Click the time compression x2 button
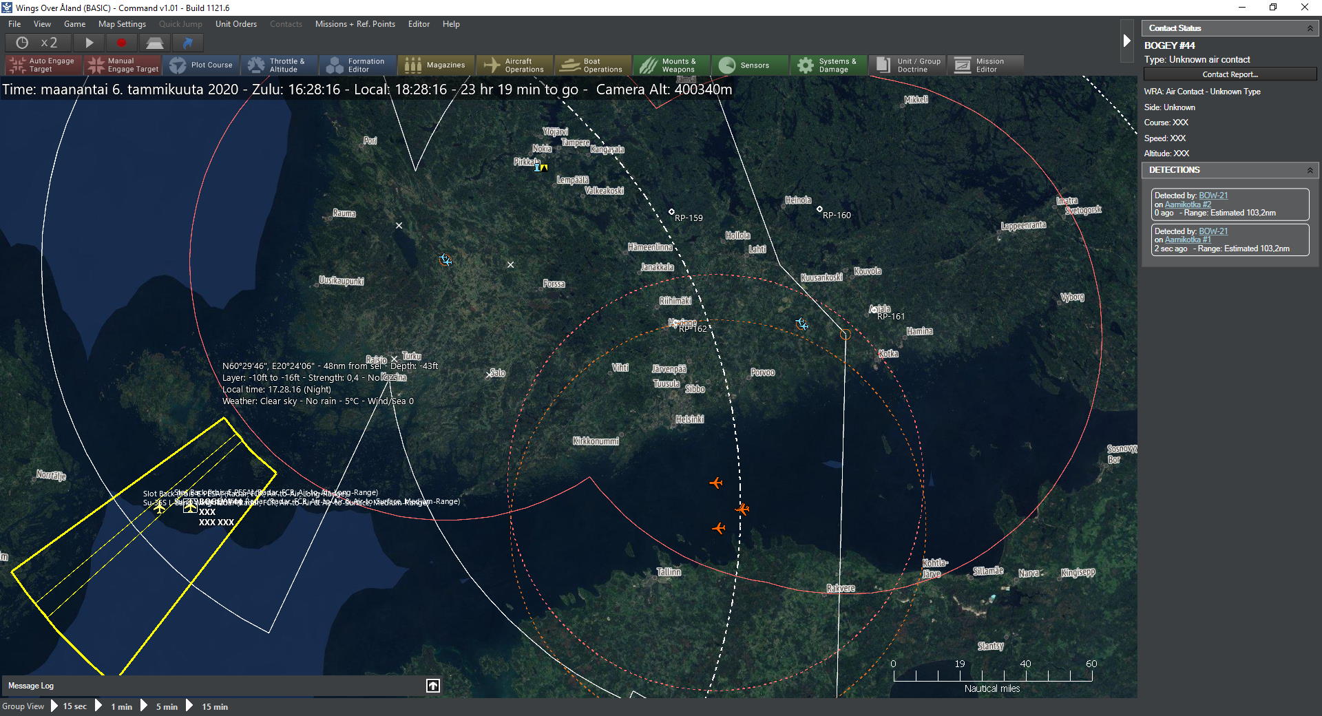 click(37, 43)
